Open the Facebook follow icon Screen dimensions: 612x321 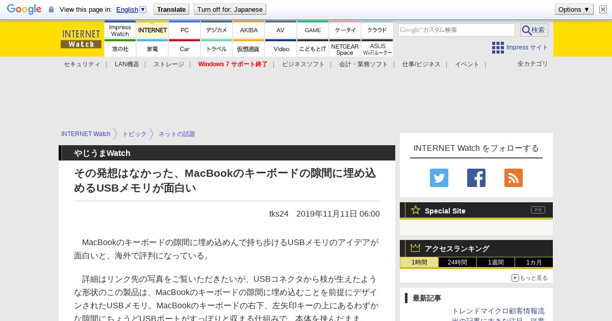[476, 178]
